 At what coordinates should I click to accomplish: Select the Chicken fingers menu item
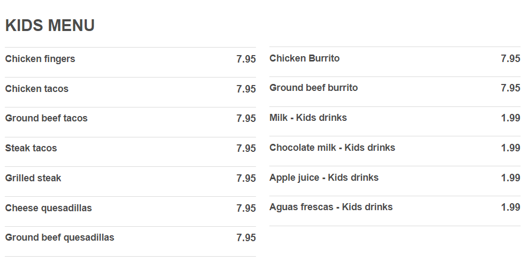click(x=40, y=59)
